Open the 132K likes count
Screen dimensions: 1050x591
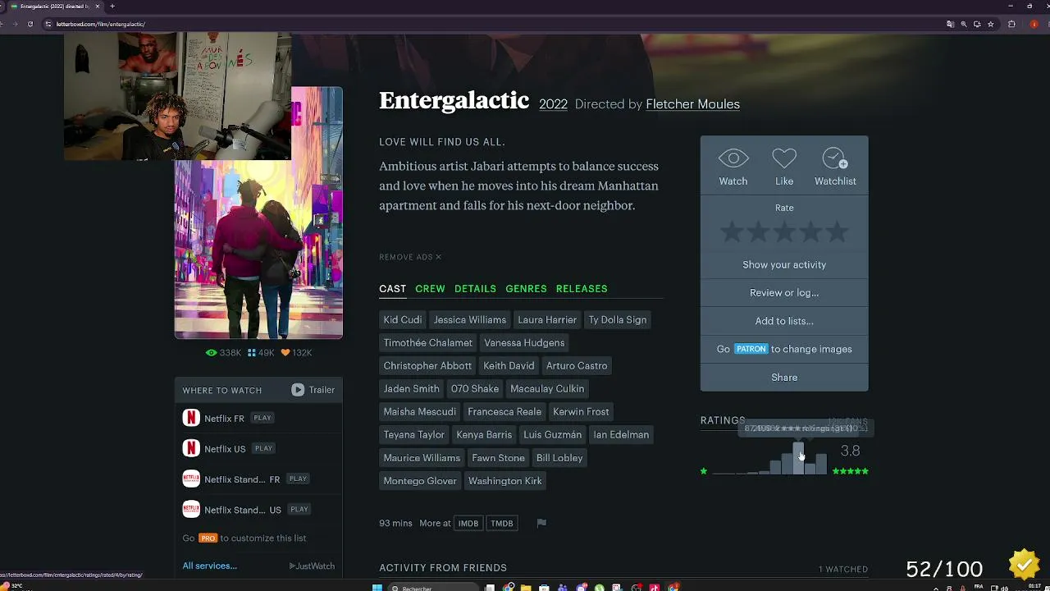point(296,353)
